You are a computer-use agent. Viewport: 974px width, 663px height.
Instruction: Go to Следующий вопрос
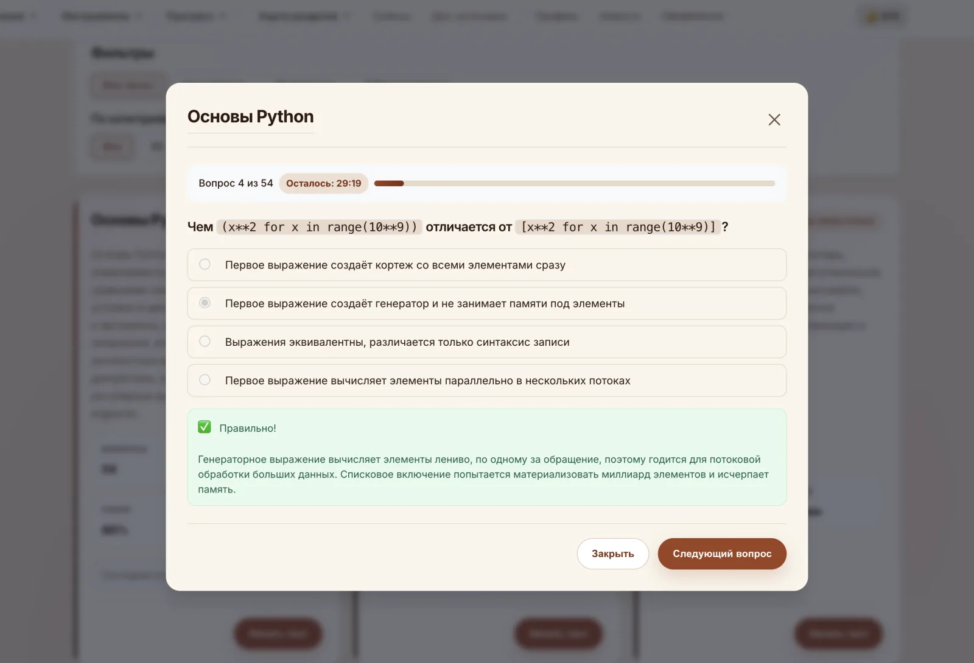pyautogui.click(x=722, y=553)
